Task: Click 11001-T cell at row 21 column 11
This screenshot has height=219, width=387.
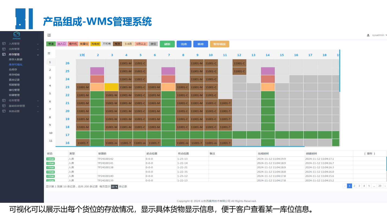Action: pos(225,103)
